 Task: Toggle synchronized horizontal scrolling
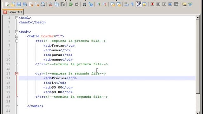pyautogui.click(x=119, y=4)
